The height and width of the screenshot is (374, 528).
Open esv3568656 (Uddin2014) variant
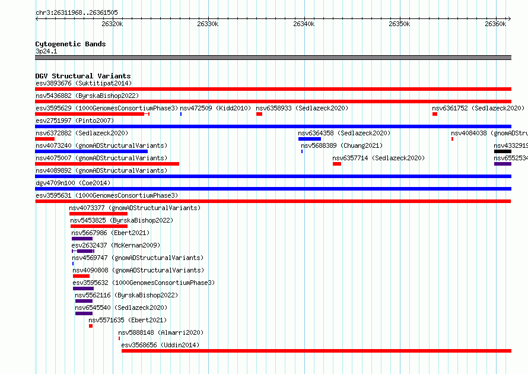pos(160,345)
